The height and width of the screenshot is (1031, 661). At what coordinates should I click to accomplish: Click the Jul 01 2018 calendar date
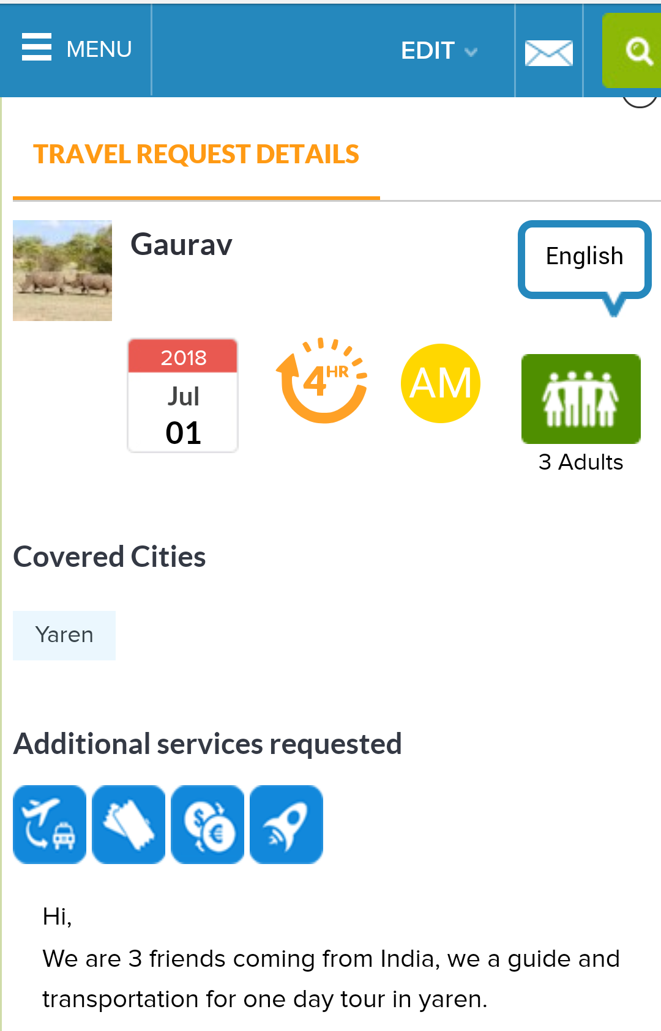(x=183, y=396)
